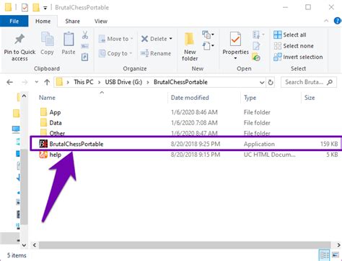The image size is (342, 261).
Task: Click USB Drive (G:) breadcrumb
Action: pos(123,82)
